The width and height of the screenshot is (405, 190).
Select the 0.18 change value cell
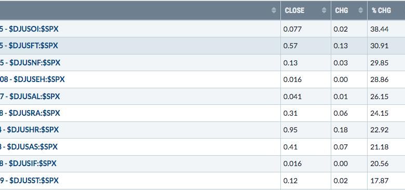click(349, 130)
